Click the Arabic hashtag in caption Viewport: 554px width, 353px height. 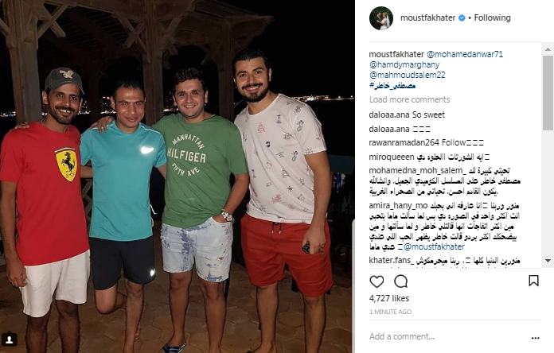[x=392, y=85]
